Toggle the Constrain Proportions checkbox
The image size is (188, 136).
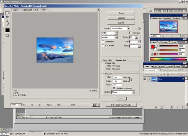click(114, 88)
